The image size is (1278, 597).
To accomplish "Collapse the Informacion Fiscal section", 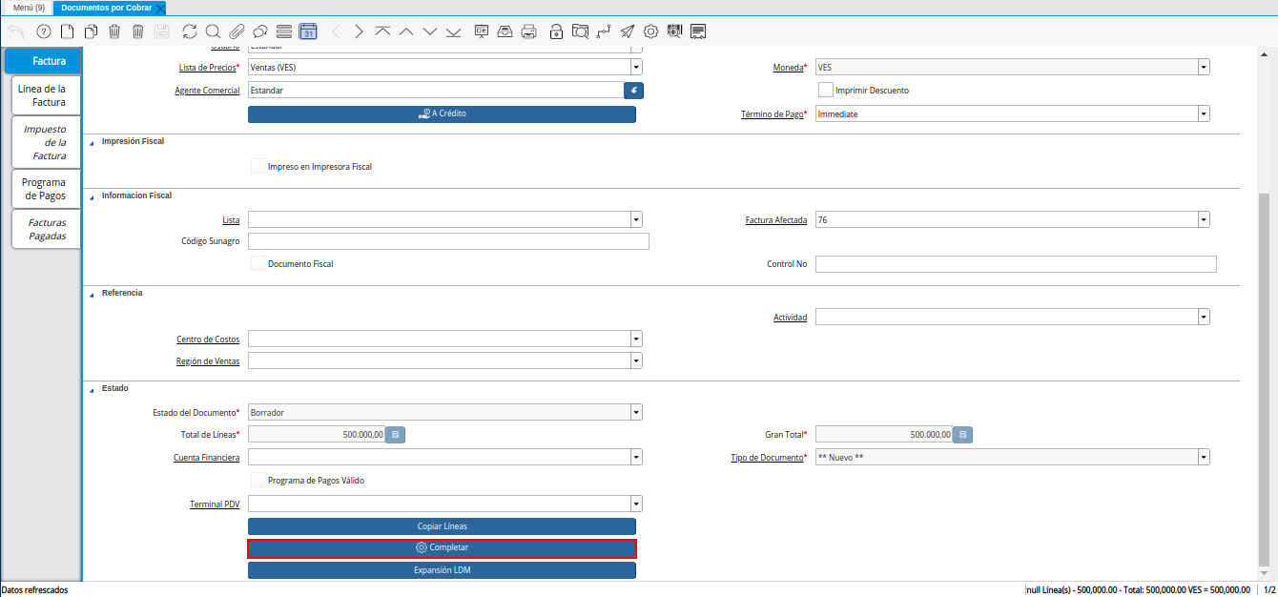I will click(x=93, y=196).
